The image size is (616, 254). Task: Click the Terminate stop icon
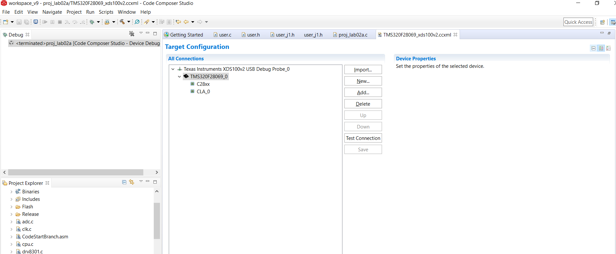click(60, 22)
